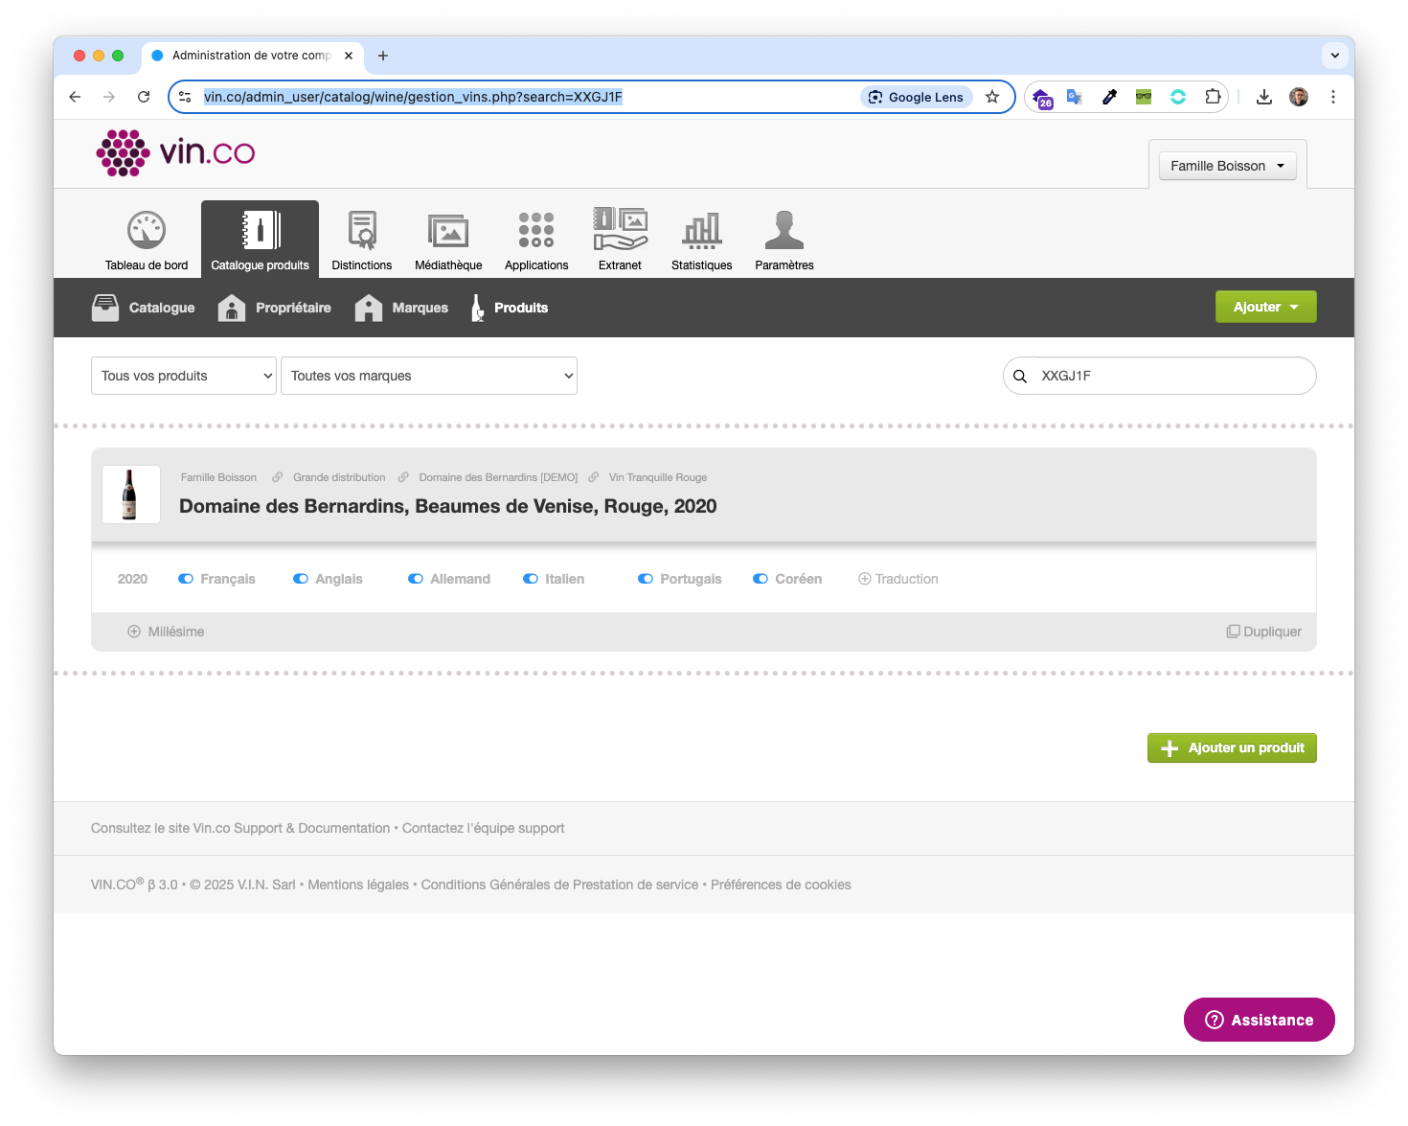Open the Statistiques chart icon
The image size is (1408, 1126).
701,230
